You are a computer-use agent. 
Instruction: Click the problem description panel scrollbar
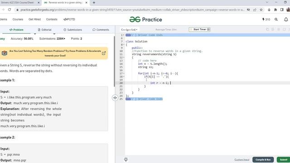click(x=114, y=61)
